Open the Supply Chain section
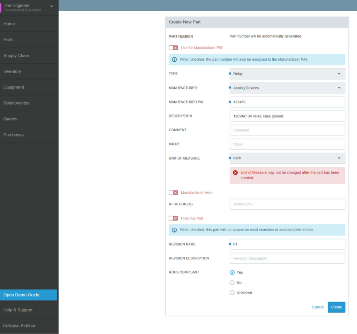This screenshot has height=334, width=357. 16,55
